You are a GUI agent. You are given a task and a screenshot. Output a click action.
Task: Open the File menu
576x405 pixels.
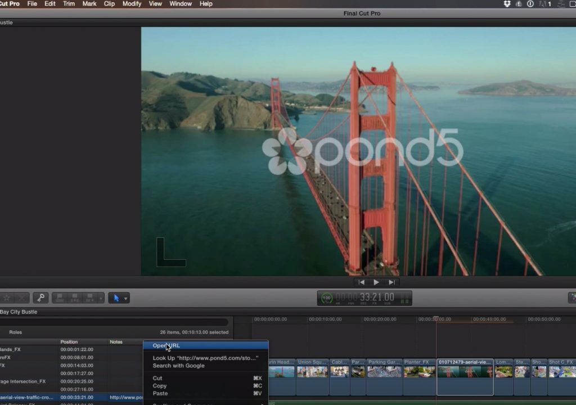pyautogui.click(x=32, y=4)
